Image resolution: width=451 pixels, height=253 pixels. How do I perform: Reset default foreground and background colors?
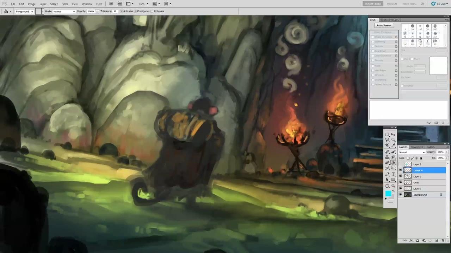click(x=385, y=199)
